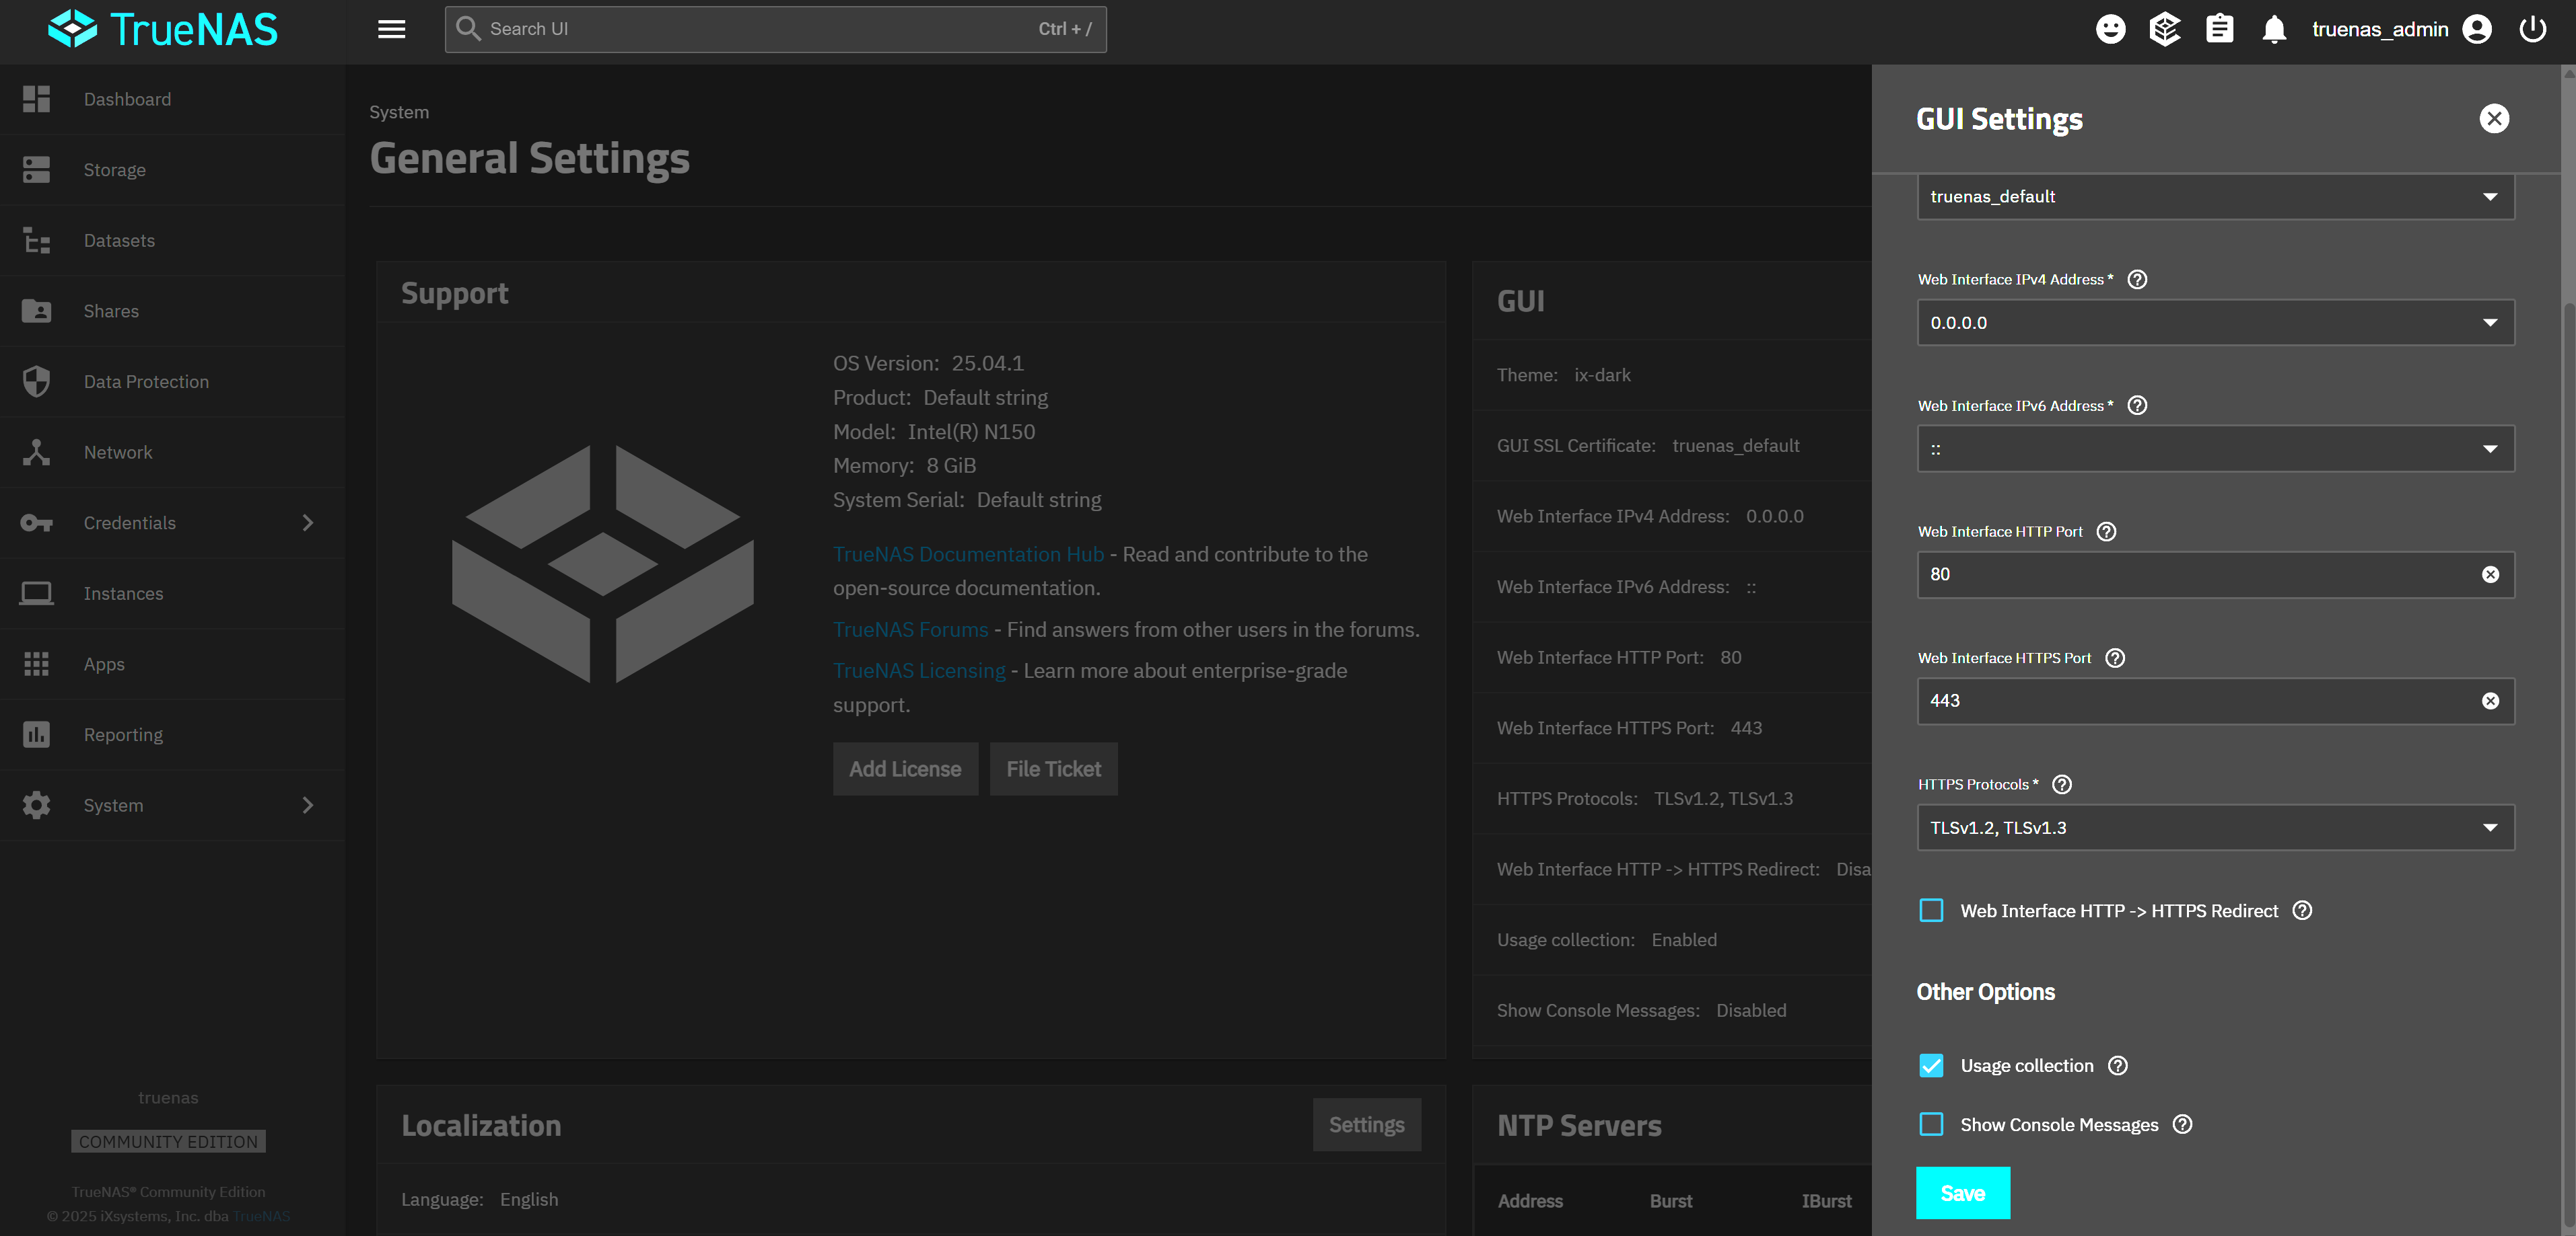
Task: Click the hamburger menu toggle icon
Action: (x=391, y=29)
